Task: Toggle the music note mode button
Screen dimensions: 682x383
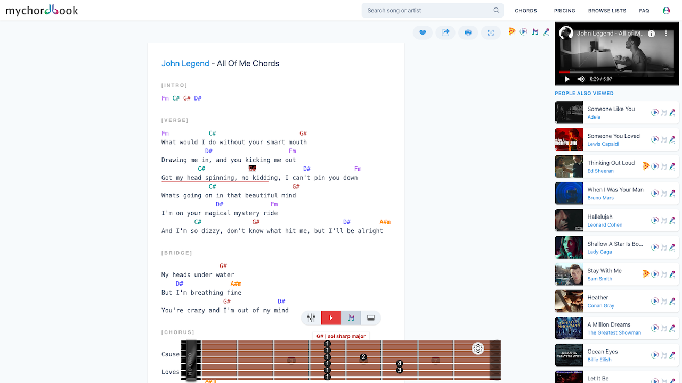Action: (x=351, y=318)
